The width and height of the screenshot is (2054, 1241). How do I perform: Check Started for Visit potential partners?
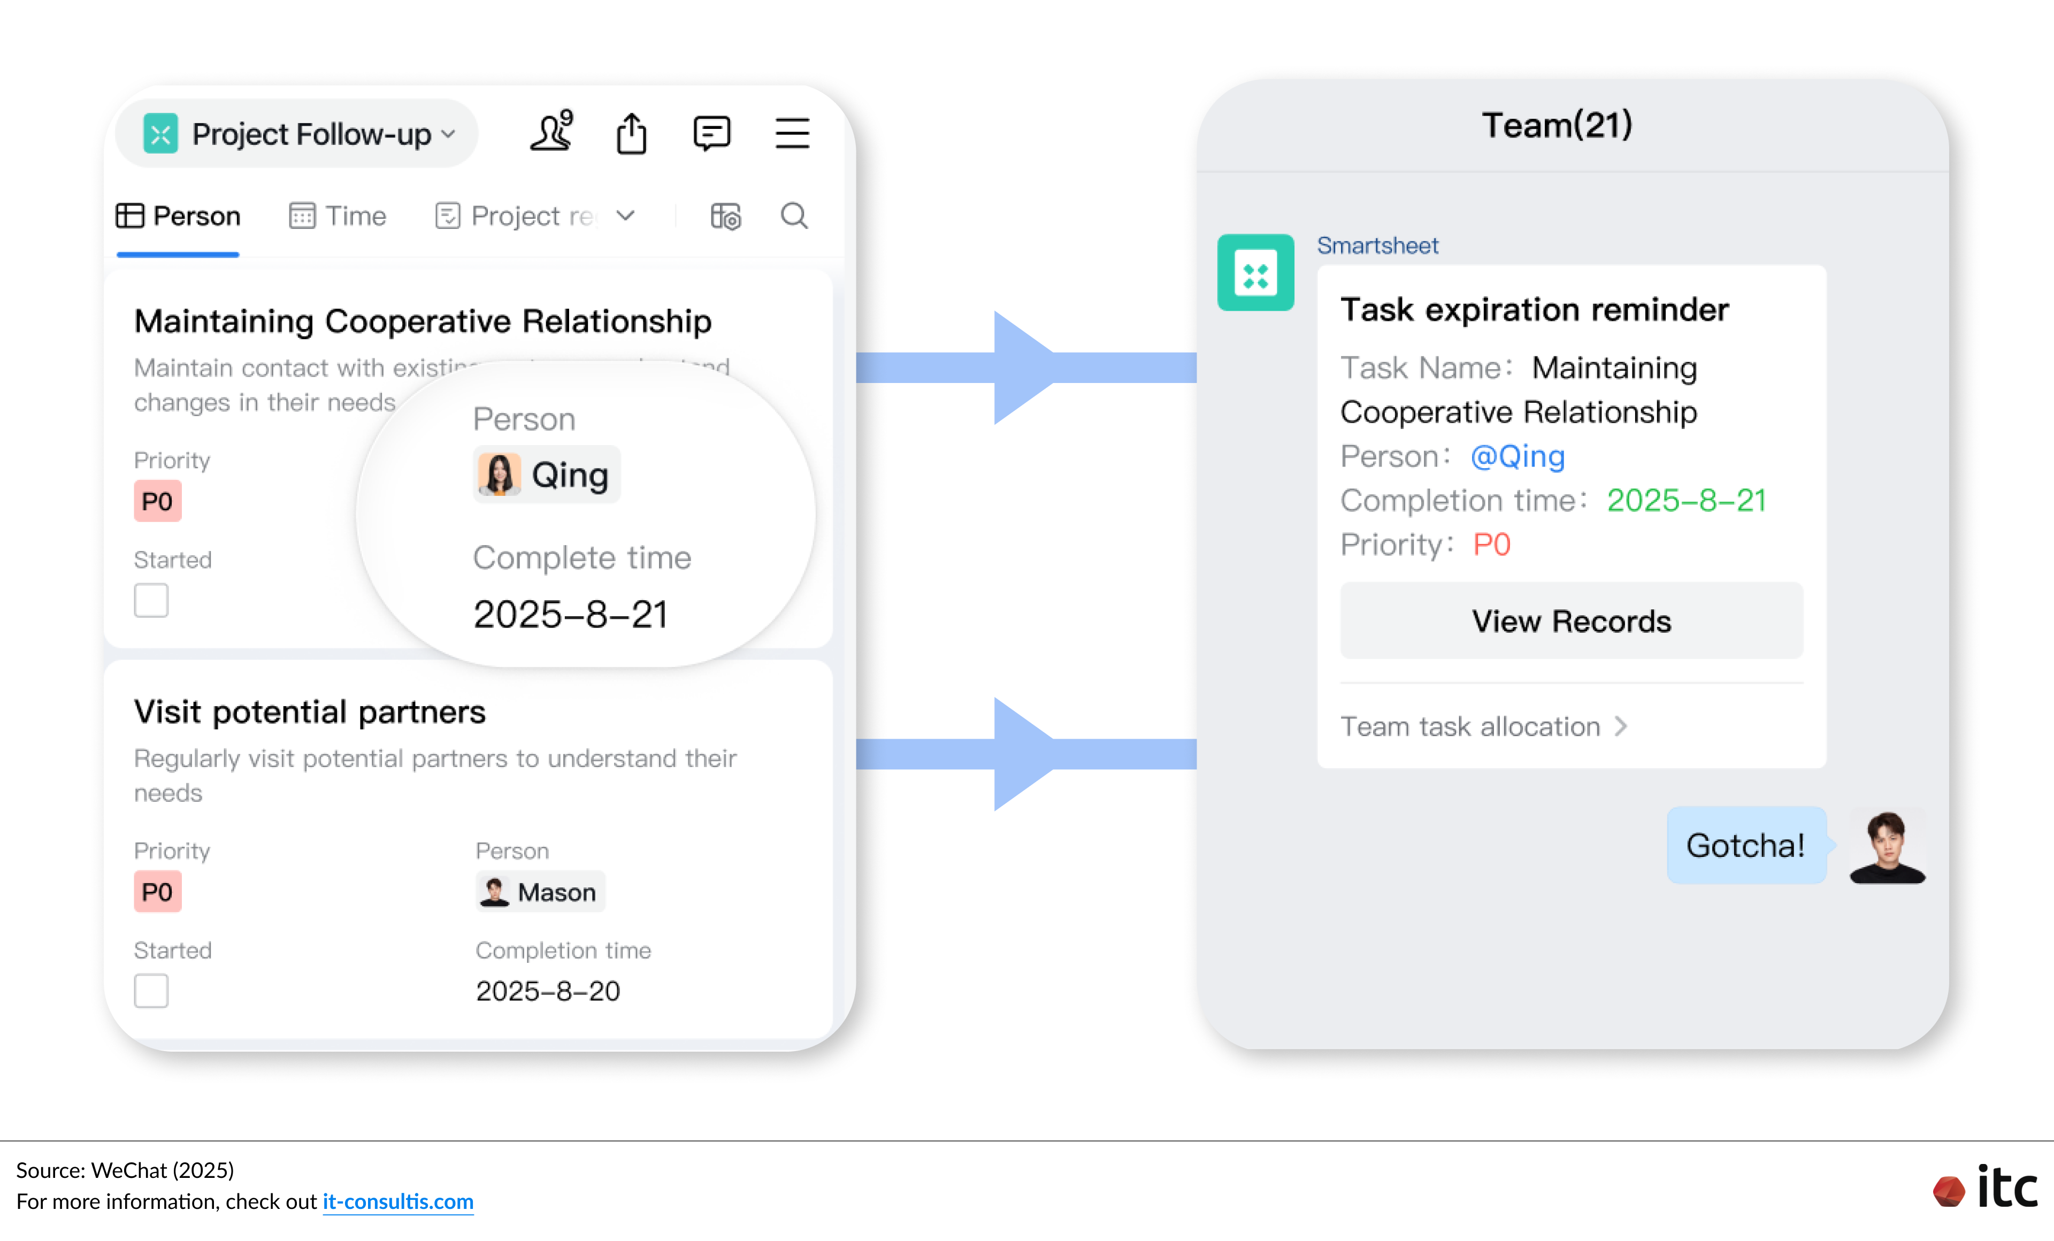pyautogui.click(x=151, y=991)
